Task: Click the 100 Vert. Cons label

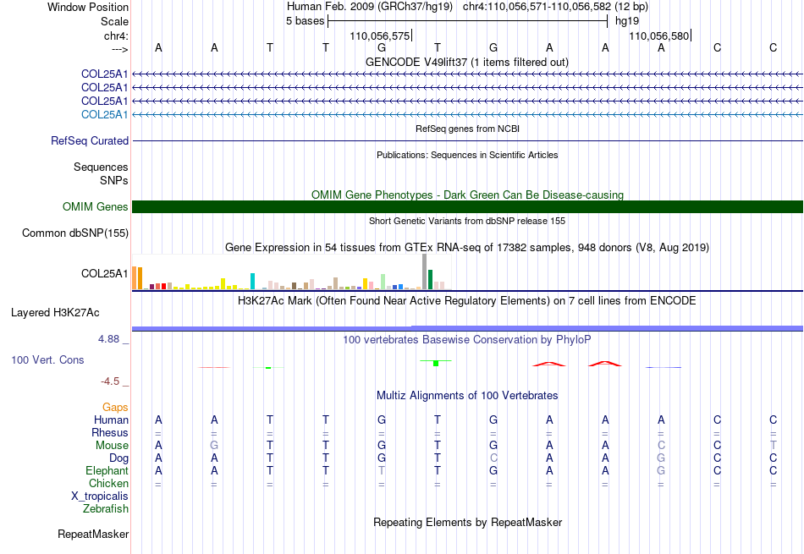Action: tap(47, 359)
